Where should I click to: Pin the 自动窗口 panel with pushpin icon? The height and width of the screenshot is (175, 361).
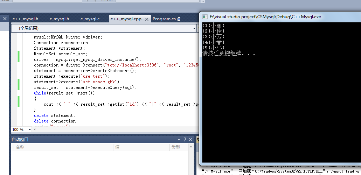click(x=185, y=139)
